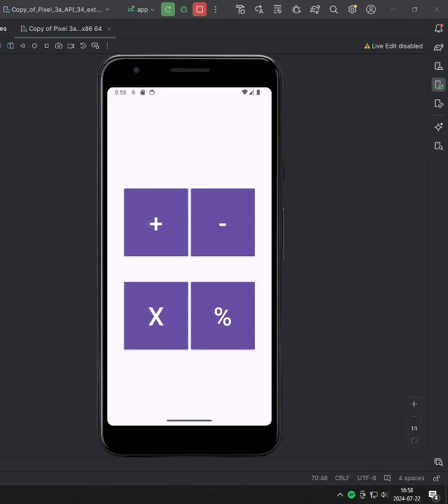The height and width of the screenshot is (504, 448).
Task: Click the Debug bug icon
Action: tap(184, 10)
